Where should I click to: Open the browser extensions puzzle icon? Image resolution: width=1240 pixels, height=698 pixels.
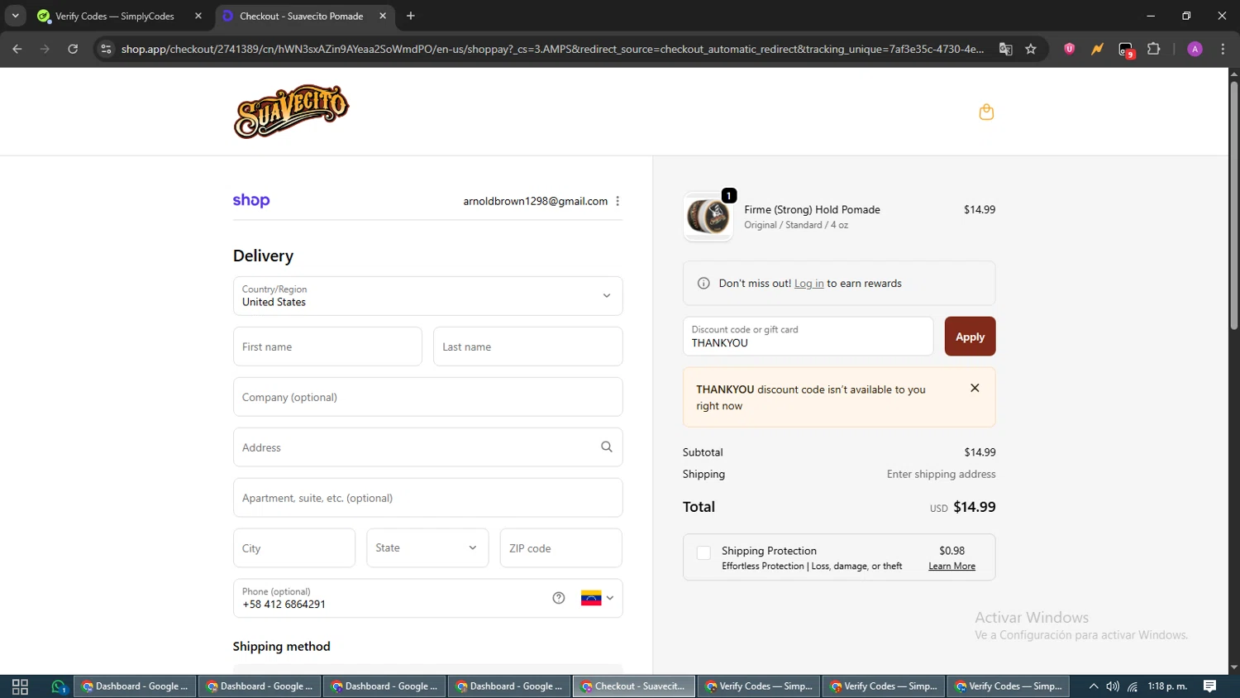(x=1154, y=49)
